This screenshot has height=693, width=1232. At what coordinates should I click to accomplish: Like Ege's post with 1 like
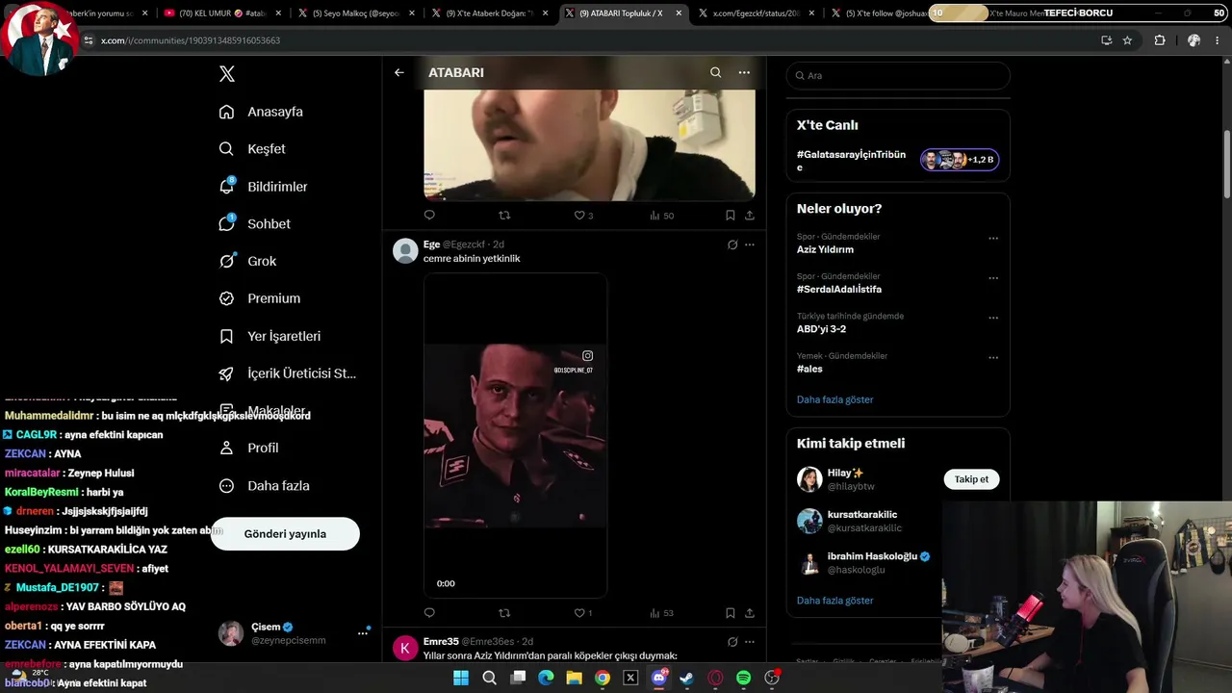pos(583,613)
